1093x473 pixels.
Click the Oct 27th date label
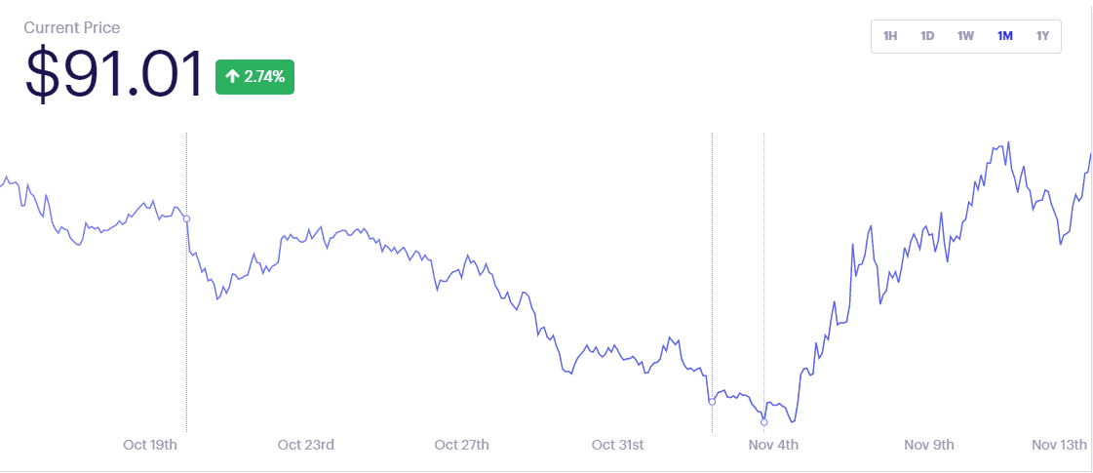click(x=461, y=445)
